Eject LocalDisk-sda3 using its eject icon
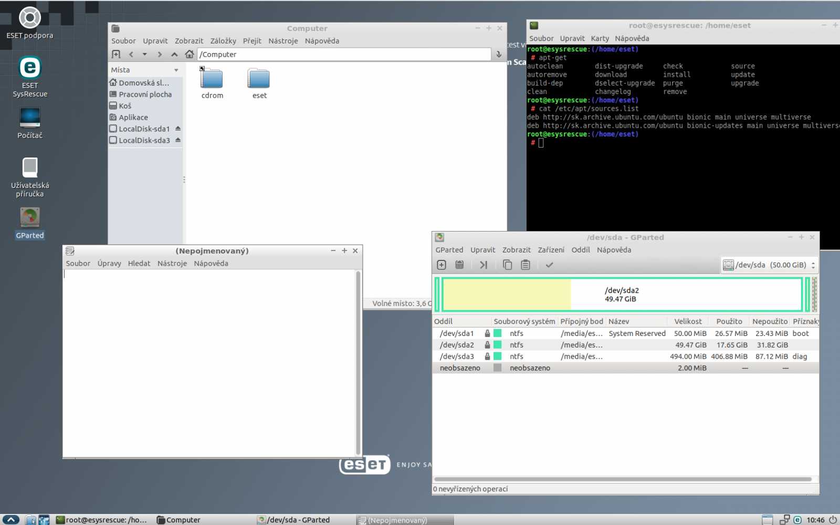The image size is (840, 525). (x=178, y=140)
